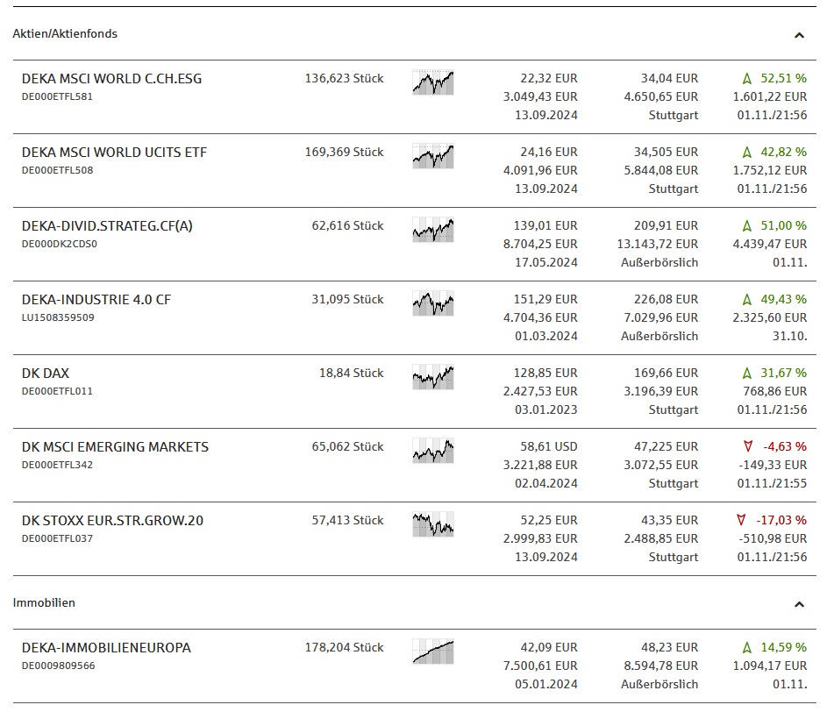This screenshot has height=712, width=827.
Task: Click the green up arrow beside 14,59 %
Action: pos(747,648)
